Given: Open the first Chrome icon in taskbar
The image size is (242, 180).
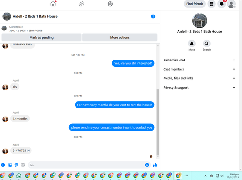Looking at the screenshot, I should click(2, 176).
